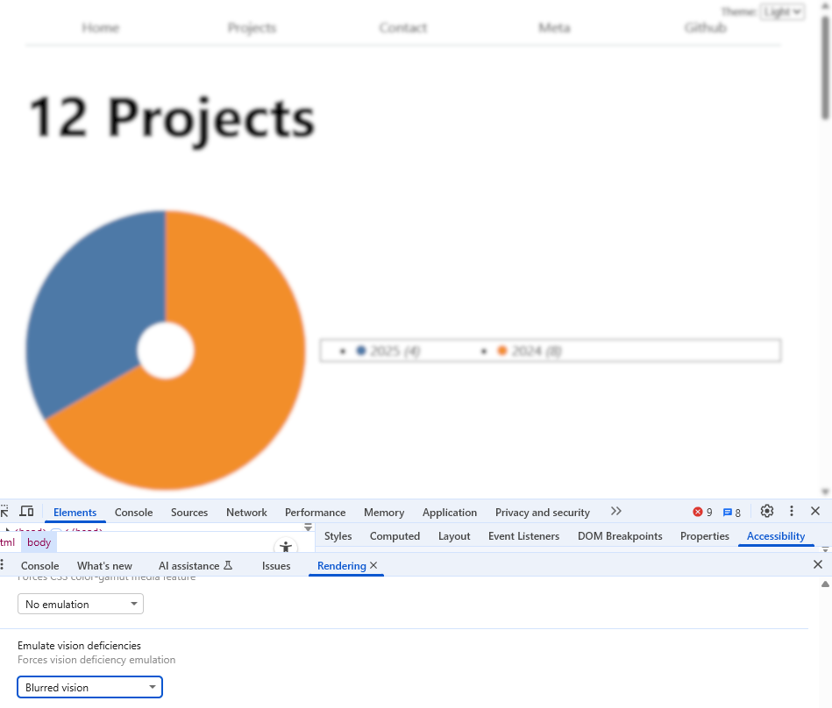
Task: Click the accessibility tree figure icon
Action: coord(285,548)
